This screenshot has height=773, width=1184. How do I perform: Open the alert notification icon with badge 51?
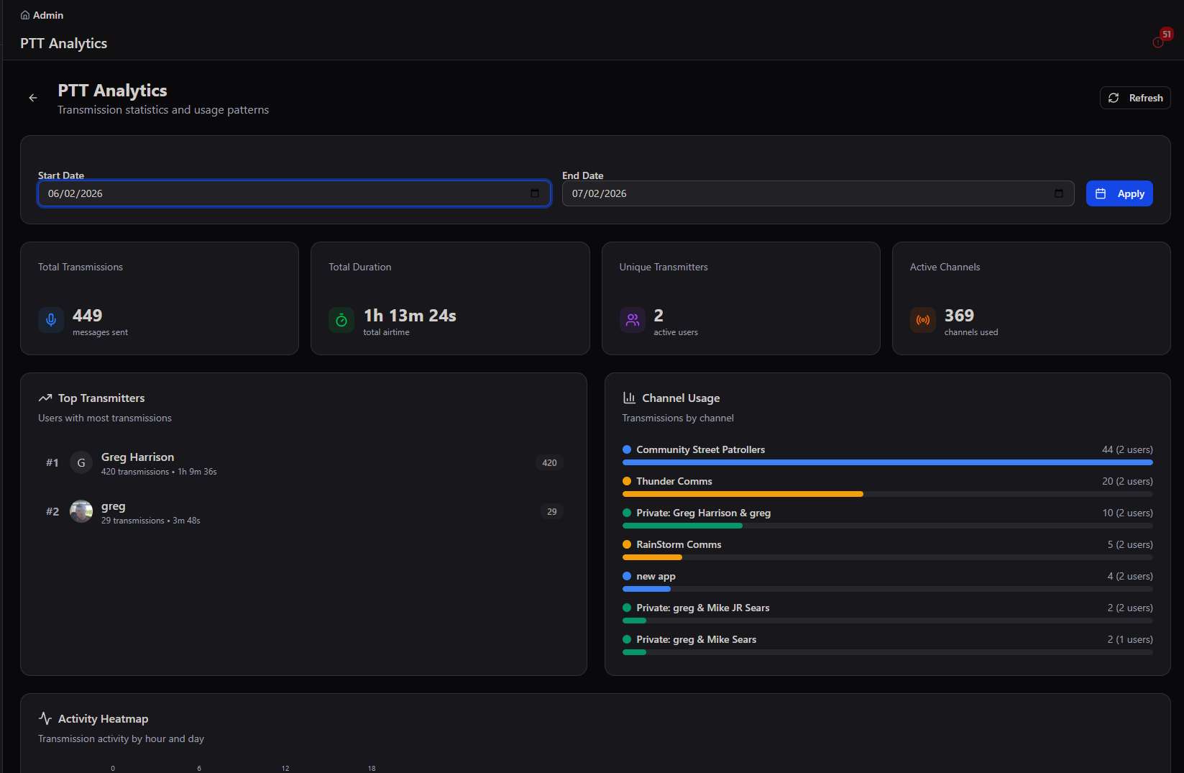1158,42
